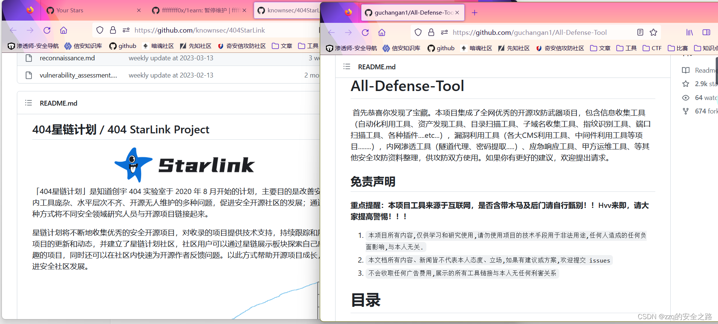Viewport: 718px width, 324px height.
Task: Click the Firefox logo in back window
Action: pyautogui.click(x=30, y=10)
